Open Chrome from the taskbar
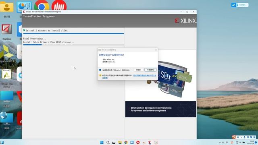The height and width of the screenshot is (145, 258). click(x=126, y=142)
